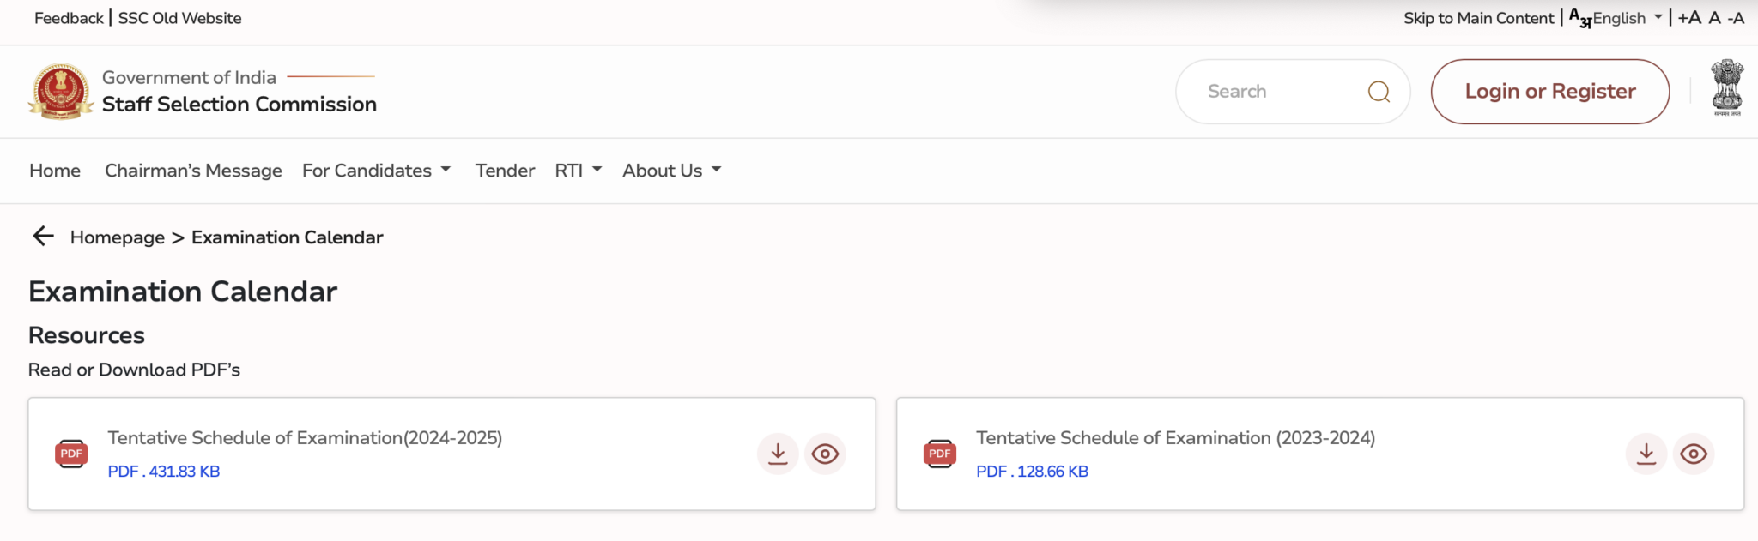Click the PDF icon for the 2024-2025 schedule
The width and height of the screenshot is (1758, 541).
[x=70, y=454]
